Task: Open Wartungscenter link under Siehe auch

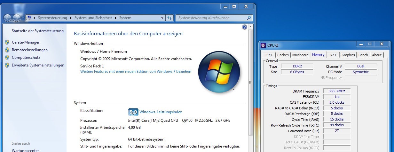Action: 25,150
